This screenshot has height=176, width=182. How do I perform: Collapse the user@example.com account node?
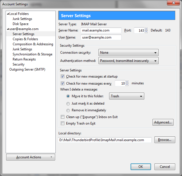point(8,29)
